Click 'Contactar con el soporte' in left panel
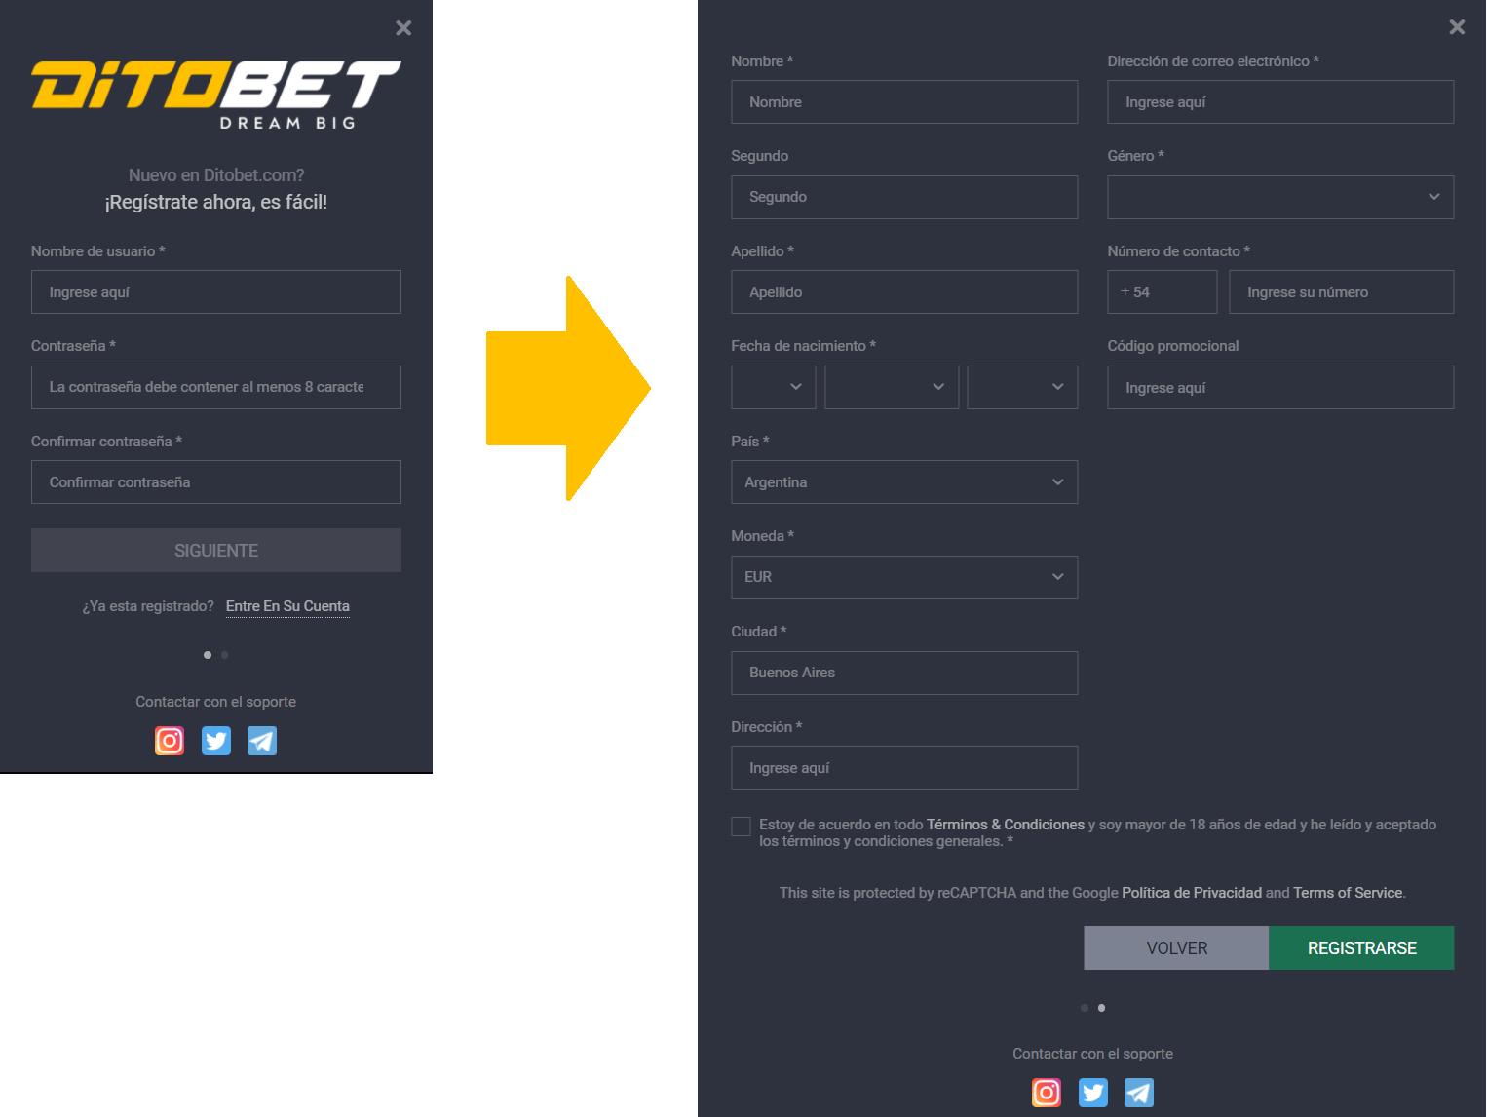1487x1117 pixels. (216, 702)
